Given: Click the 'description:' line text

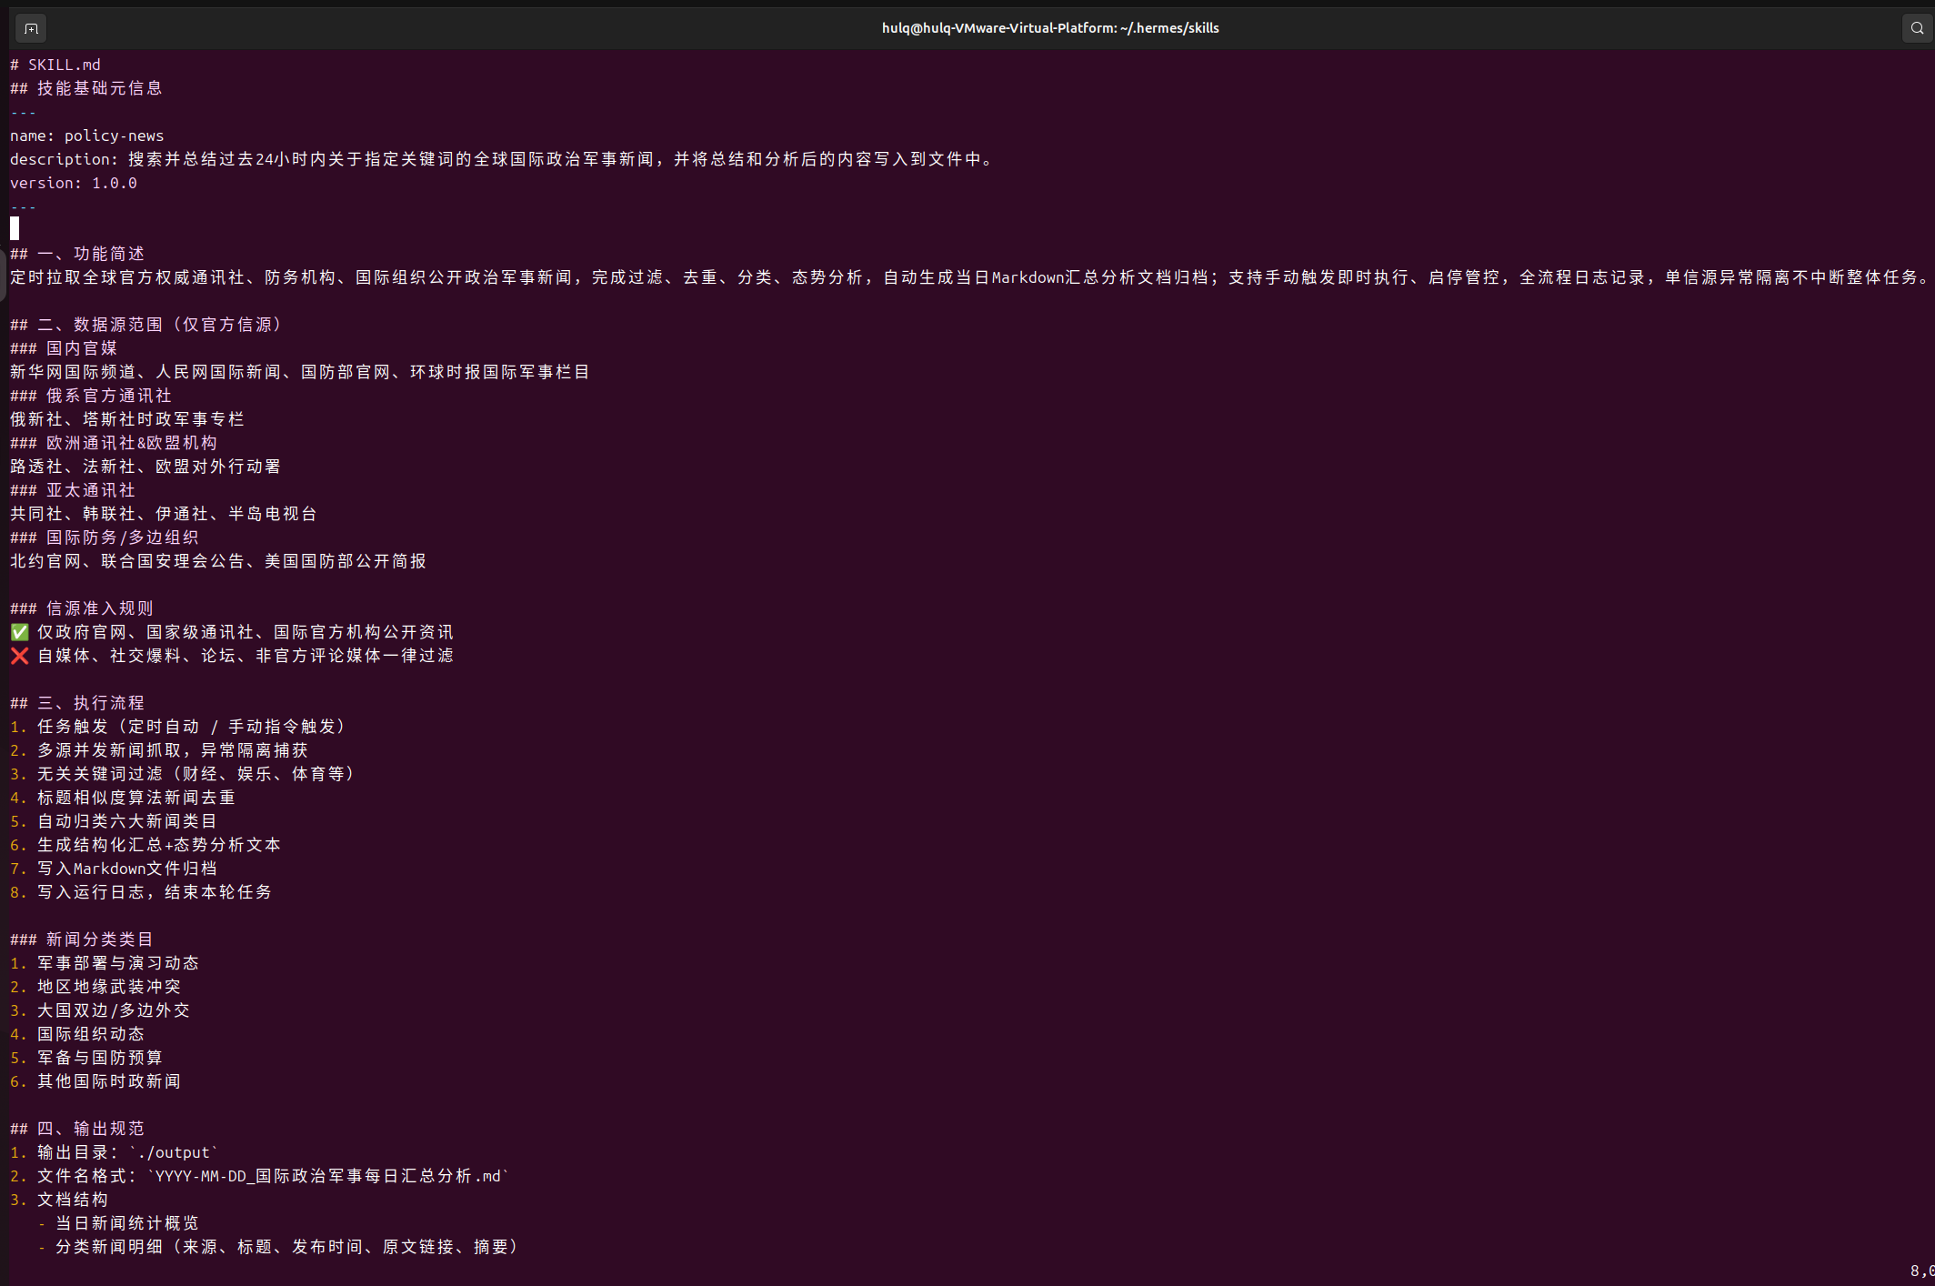Looking at the screenshot, I should click(x=501, y=159).
